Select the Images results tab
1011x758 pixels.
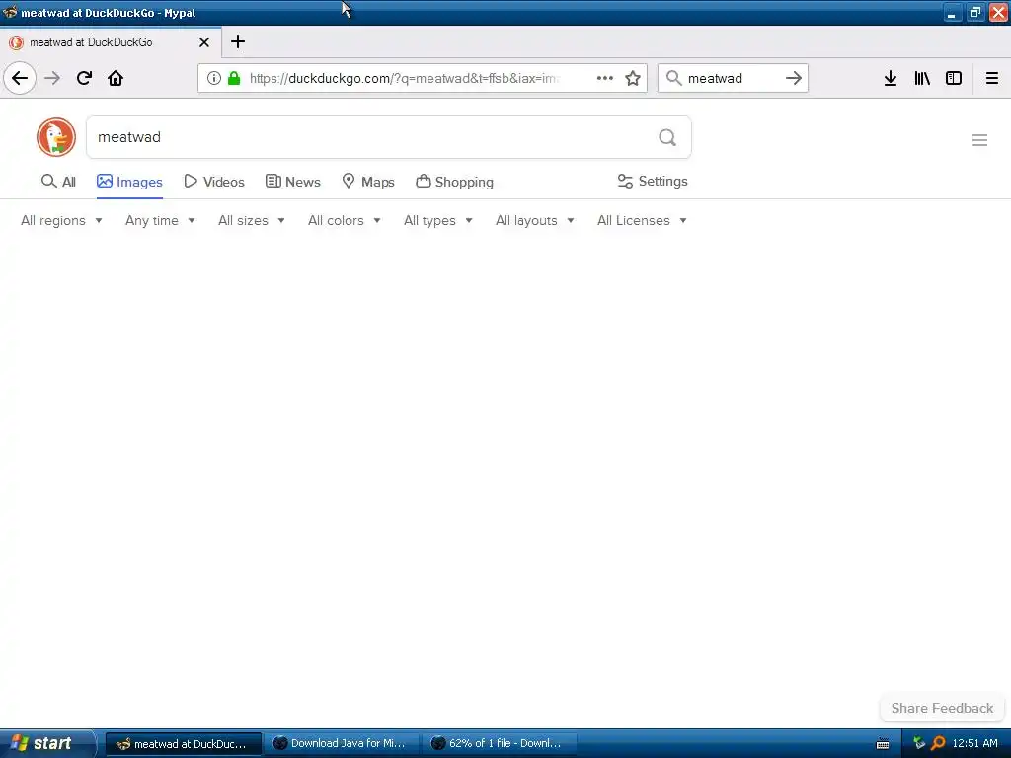tap(129, 182)
